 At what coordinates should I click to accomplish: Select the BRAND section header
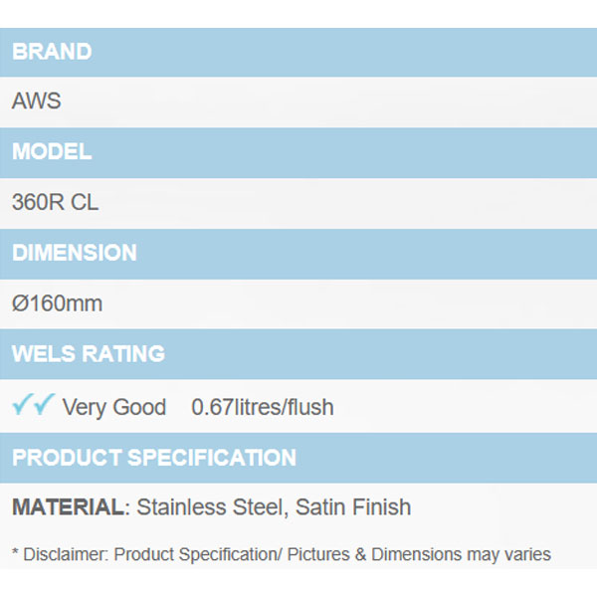click(x=52, y=52)
